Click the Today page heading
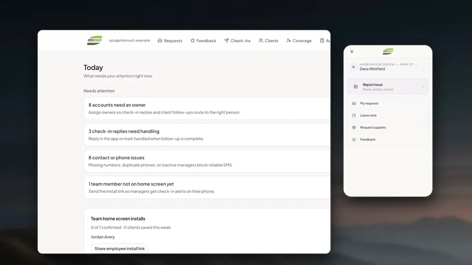The width and height of the screenshot is (472, 265). click(x=93, y=68)
